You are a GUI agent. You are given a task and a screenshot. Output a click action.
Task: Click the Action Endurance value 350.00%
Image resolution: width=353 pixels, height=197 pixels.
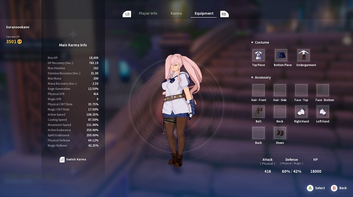92,130
